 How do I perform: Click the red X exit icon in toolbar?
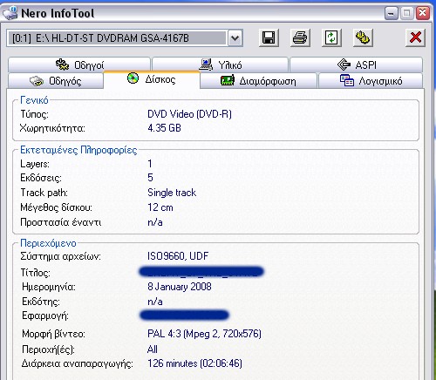(415, 37)
